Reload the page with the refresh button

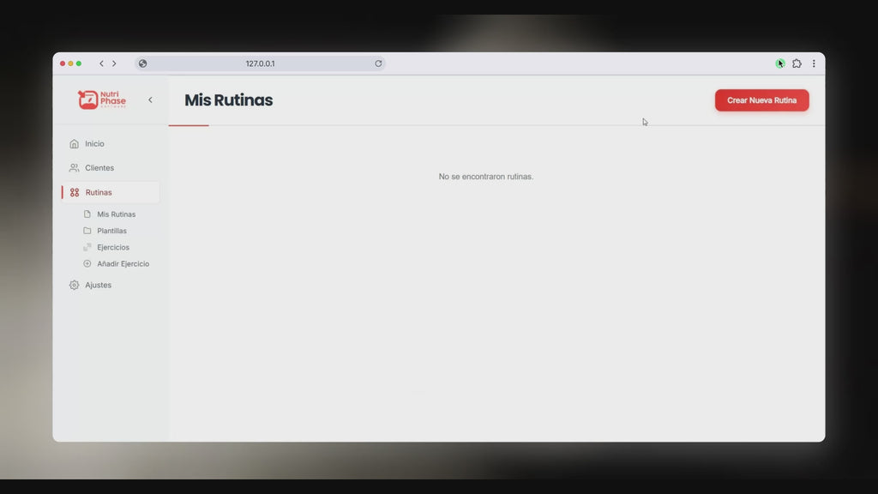(378, 63)
